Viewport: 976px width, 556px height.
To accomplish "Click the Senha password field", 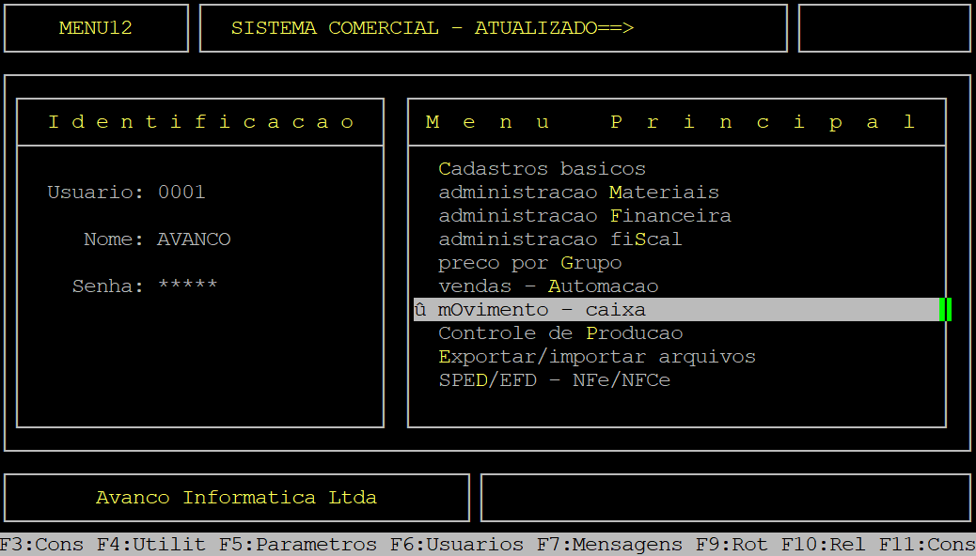I will tap(187, 286).
